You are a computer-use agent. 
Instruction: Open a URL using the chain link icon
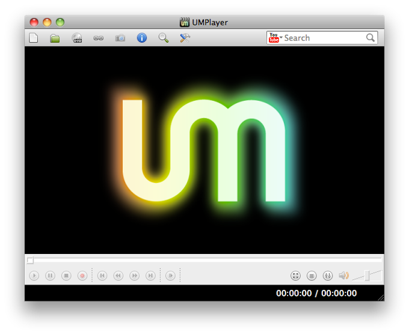98,38
